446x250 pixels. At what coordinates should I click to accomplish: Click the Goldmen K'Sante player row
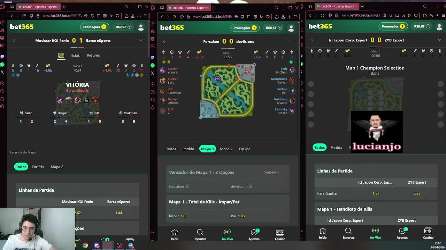point(284,101)
